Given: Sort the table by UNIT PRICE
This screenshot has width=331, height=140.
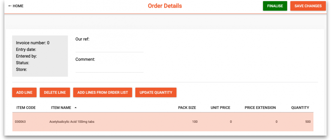Looking at the screenshot, I should (x=221, y=108).
